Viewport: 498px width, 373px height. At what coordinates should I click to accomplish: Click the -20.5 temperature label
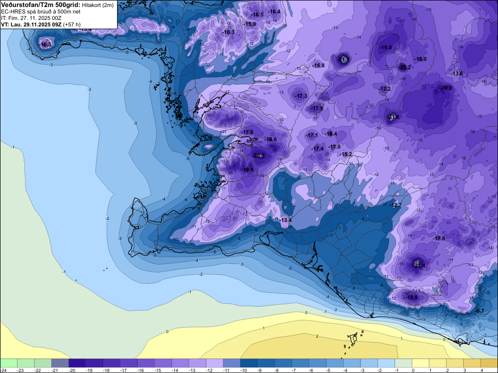[258, 156]
